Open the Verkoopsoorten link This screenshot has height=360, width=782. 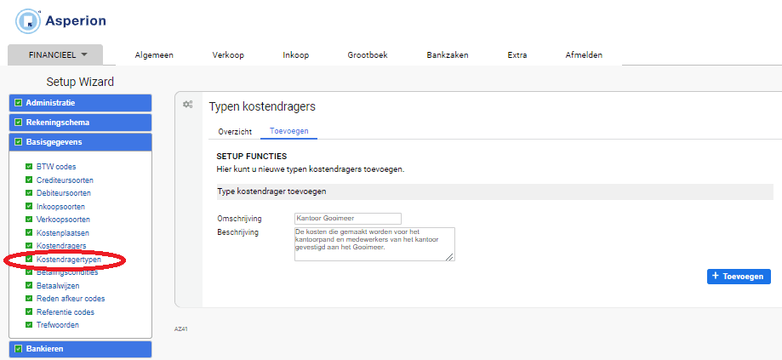[x=63, y=220]
